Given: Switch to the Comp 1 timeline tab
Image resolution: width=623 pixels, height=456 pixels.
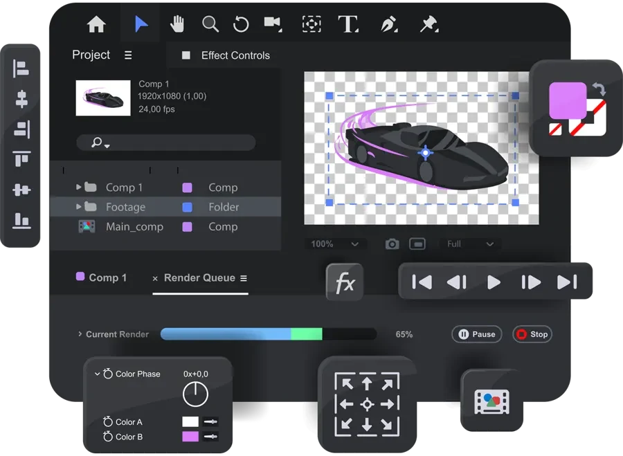Looking at the screenshot, I should tap(102, 277).
